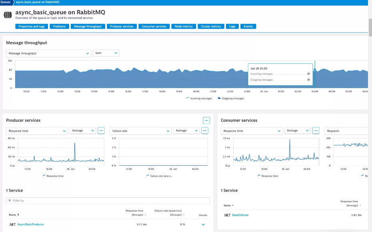Click the Message throughput section heading

point(26,43)
